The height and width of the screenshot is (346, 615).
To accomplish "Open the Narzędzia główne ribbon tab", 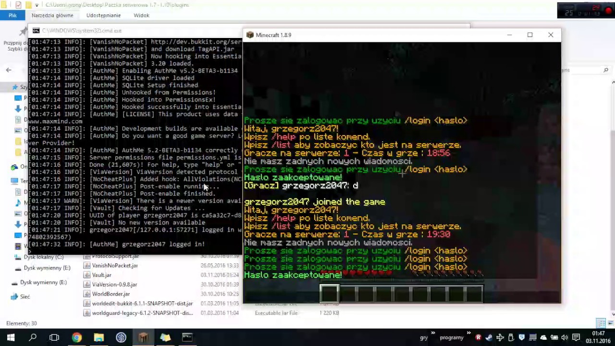I will 52,15.
